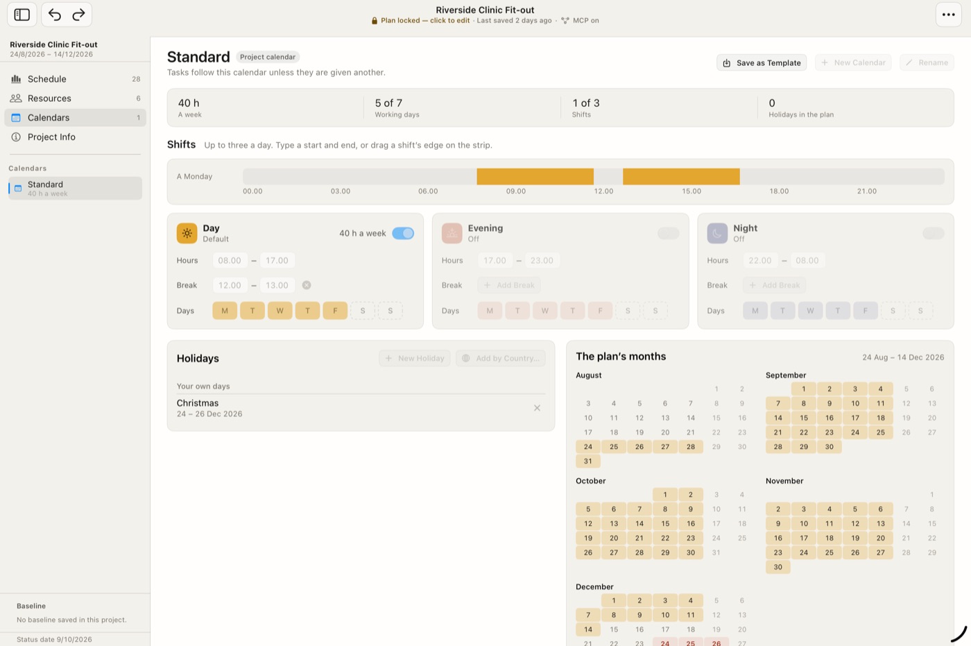Click Add Break in Evening shift
The image size is (971, 646).
[509, 285]
